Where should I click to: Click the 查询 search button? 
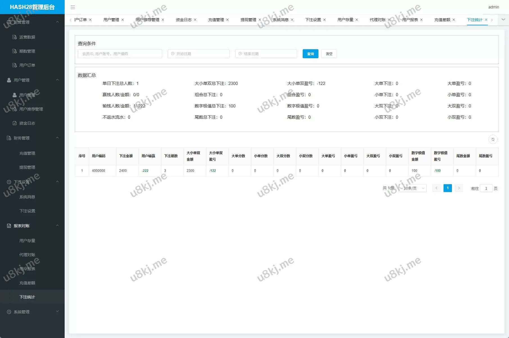tap(310, 54)
